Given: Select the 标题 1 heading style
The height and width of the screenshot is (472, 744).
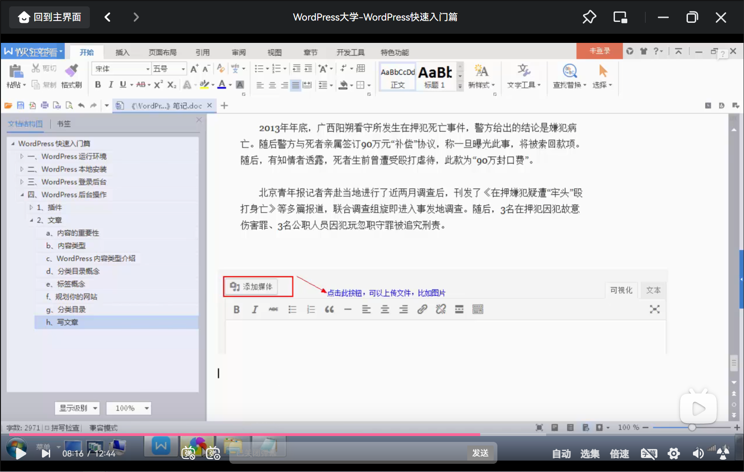Looking at the screenshot, I should (435, 77).
